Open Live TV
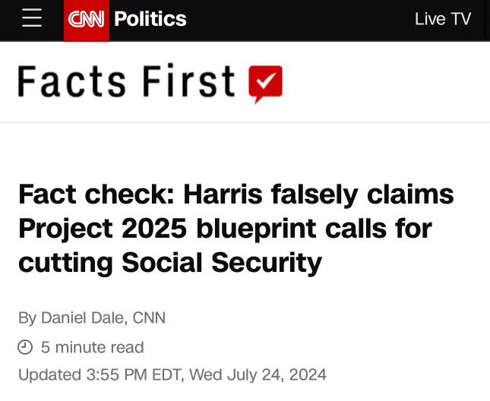Viewport: 490px width, 401px height. [443, 19]
